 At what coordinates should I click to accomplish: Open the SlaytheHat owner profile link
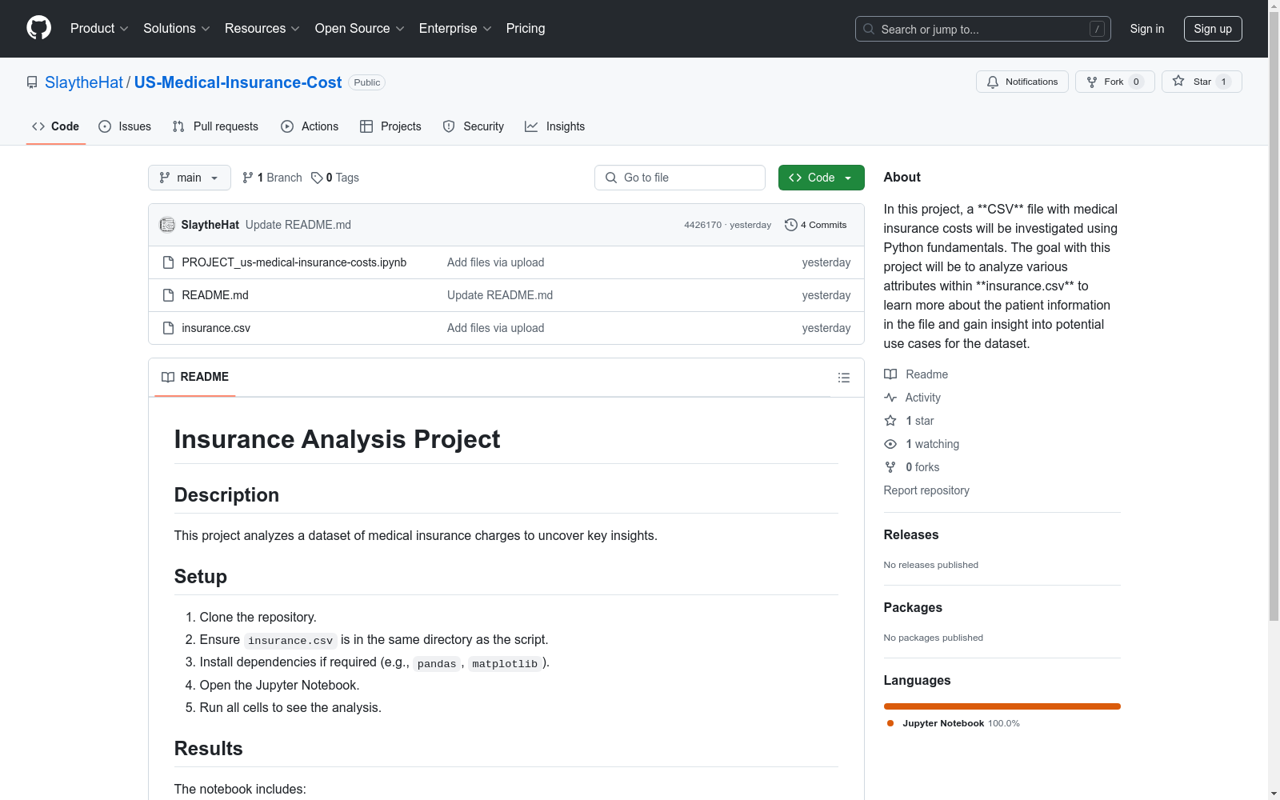click(84, 82)
